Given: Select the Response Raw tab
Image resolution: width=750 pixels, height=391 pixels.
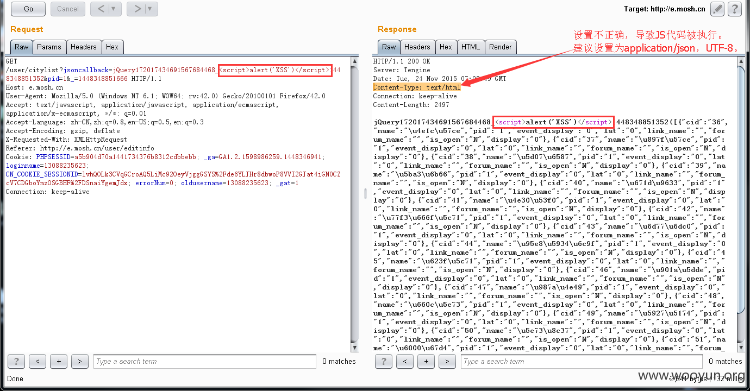Looking at the screenshot, I should click(x=389, y=47).
